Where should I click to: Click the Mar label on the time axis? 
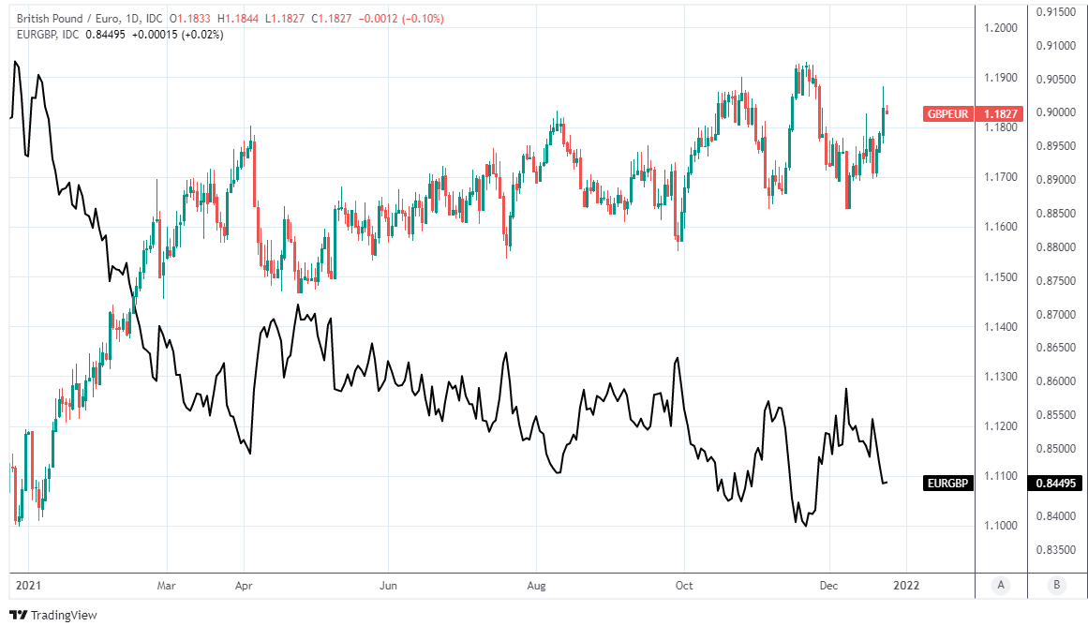[x=167, y=586]
